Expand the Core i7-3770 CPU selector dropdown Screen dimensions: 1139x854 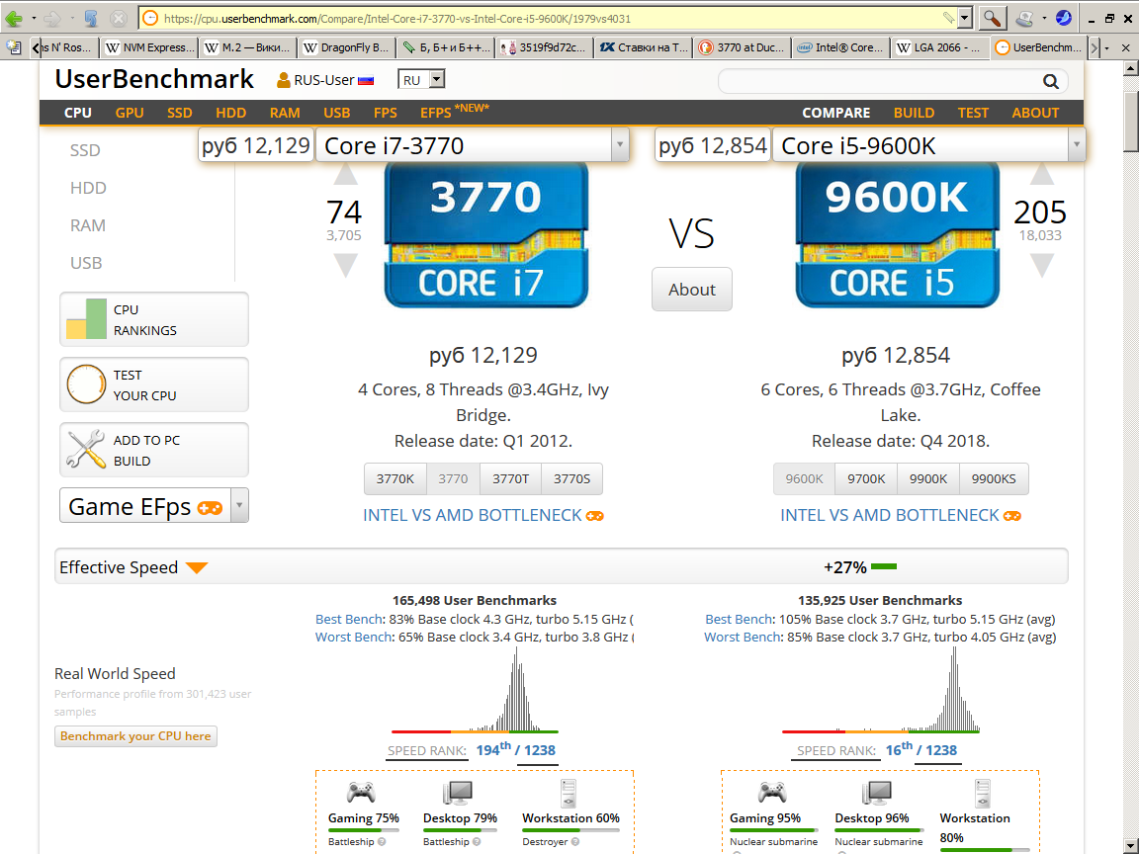[620, 145]
